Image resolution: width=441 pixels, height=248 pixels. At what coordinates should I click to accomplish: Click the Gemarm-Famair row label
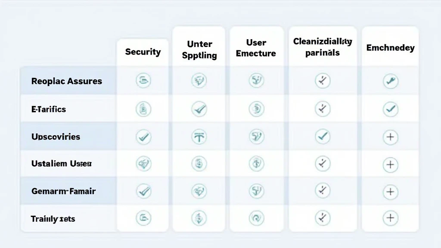tap(63, 191)
